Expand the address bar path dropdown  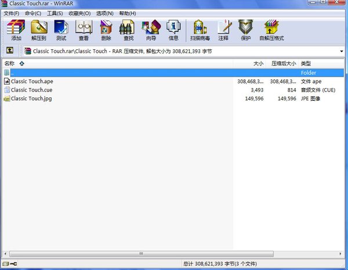[342, 51]
